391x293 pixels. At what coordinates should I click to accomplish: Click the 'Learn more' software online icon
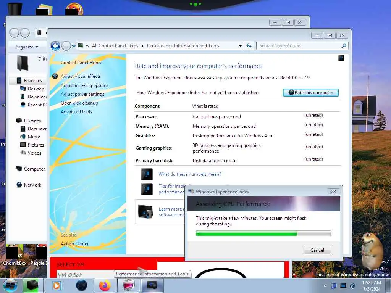pos(145,211)
